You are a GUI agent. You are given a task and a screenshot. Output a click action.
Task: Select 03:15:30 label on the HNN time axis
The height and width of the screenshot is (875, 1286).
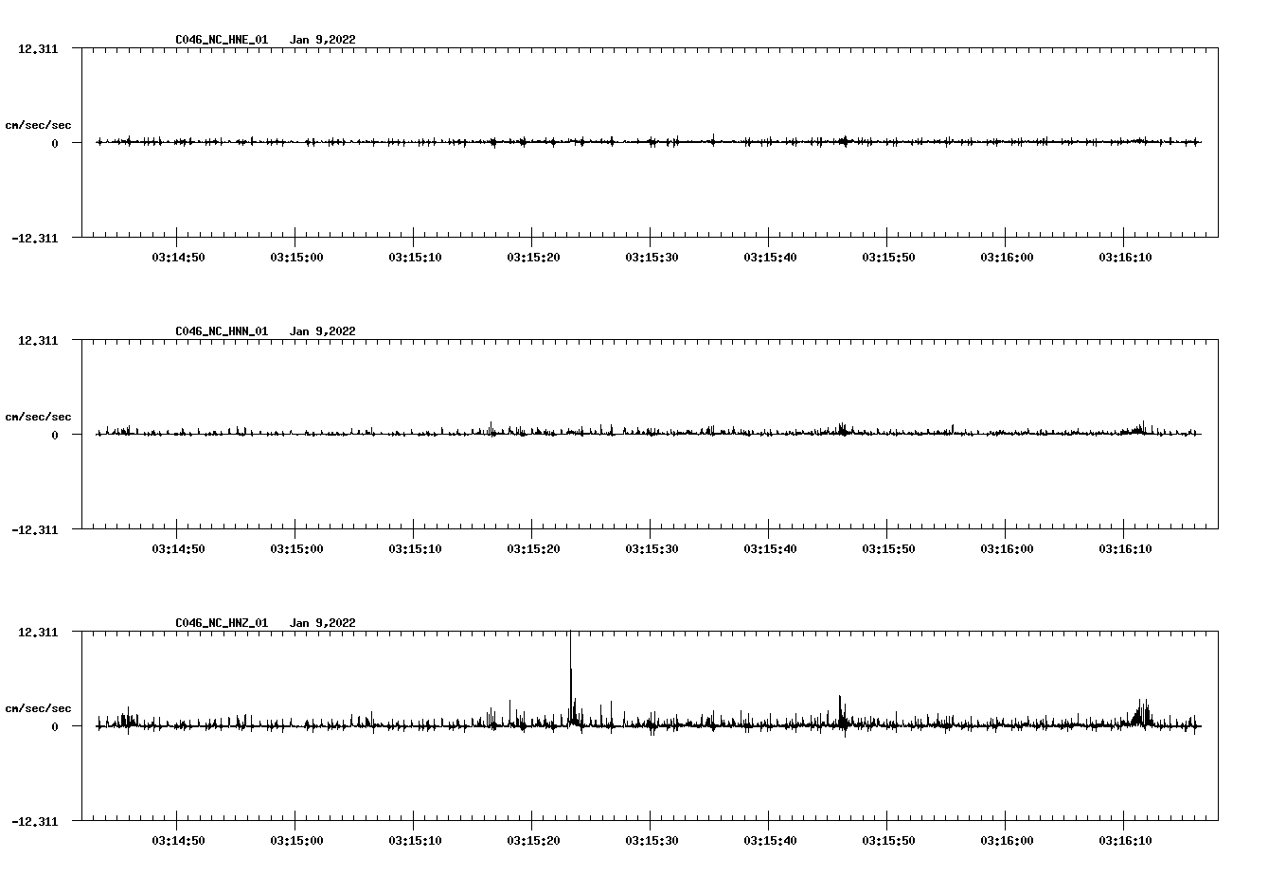click(x=651, y=549)
